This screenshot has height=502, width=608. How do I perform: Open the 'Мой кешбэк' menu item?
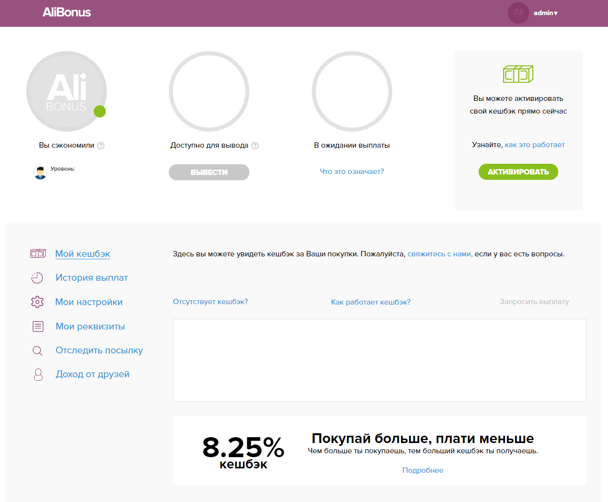point(82,253)
